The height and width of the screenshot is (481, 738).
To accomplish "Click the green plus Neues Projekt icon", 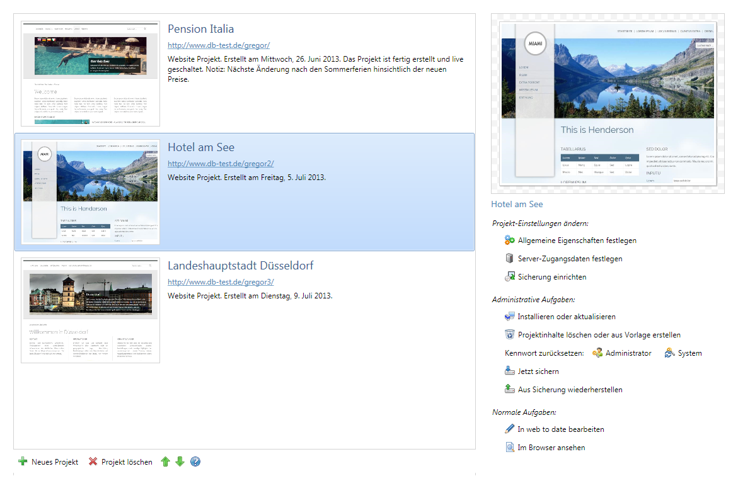I will point(23,461).
